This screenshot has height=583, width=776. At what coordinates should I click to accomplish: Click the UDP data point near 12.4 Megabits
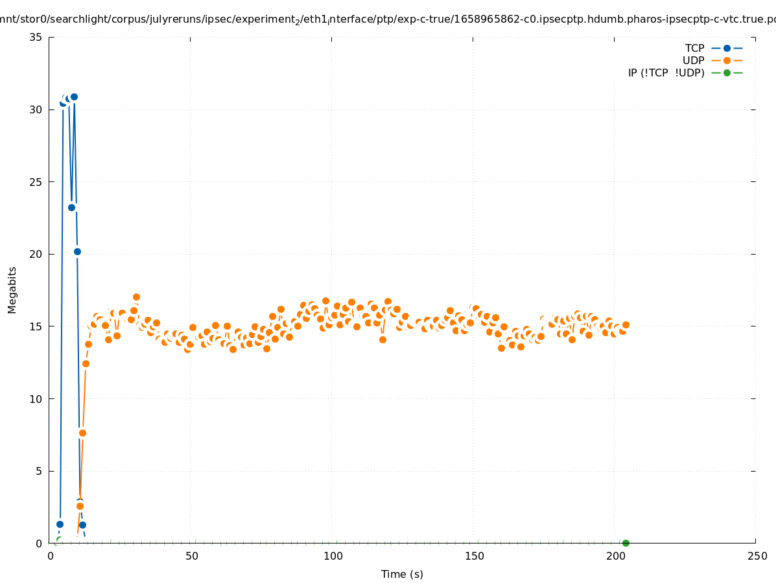click(x=86, y=363)
